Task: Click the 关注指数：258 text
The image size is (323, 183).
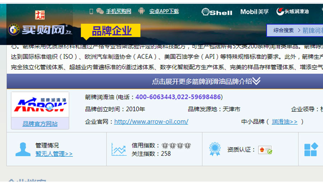Action: [x=151, y=154]
